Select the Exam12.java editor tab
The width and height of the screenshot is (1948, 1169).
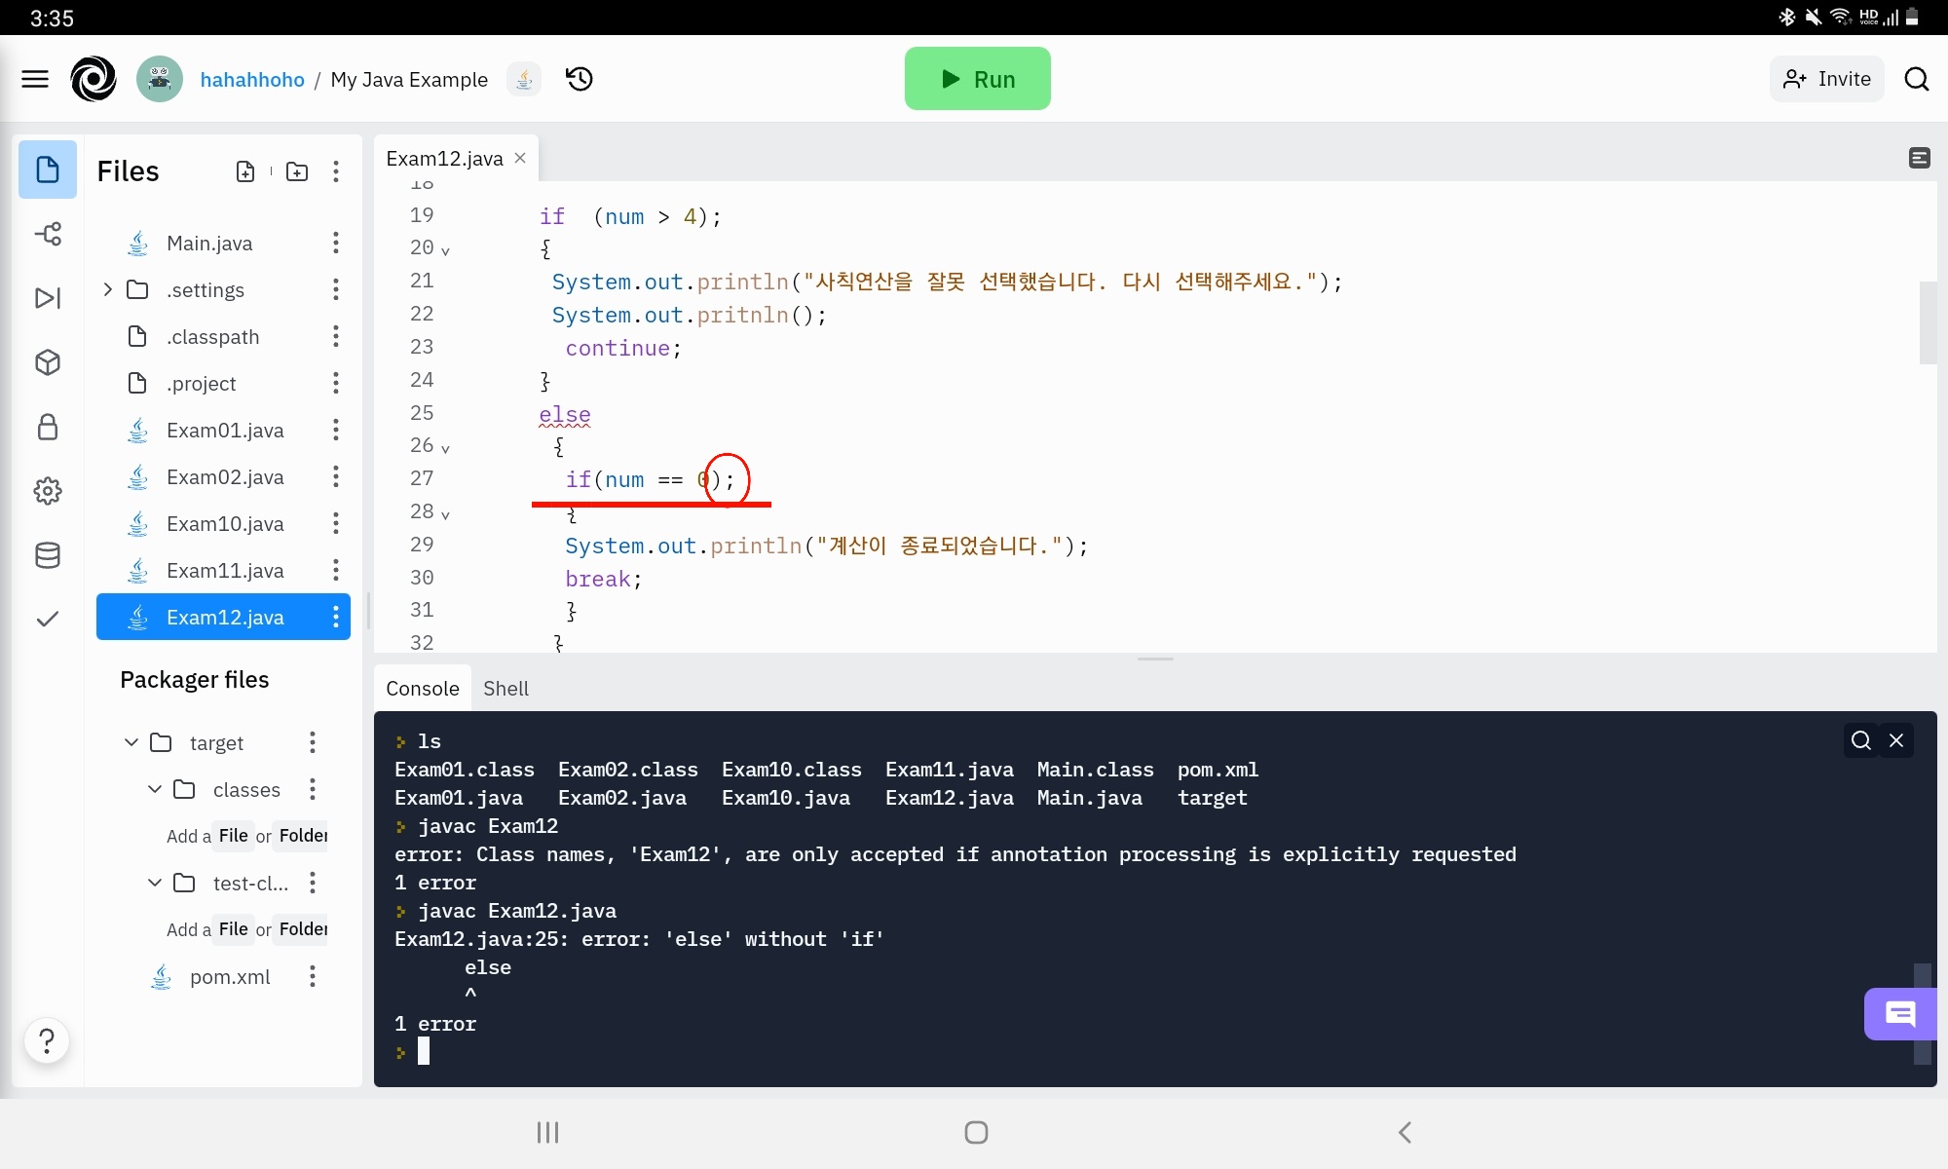(x=445, y=158)
